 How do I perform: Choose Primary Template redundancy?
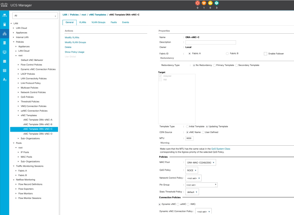(x=214, y=65)
